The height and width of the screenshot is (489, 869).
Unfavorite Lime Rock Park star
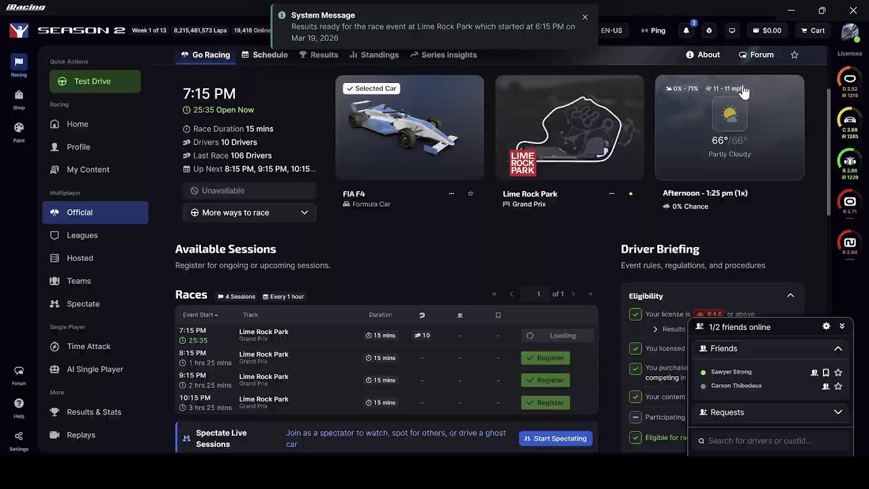(x=631, y=194)
